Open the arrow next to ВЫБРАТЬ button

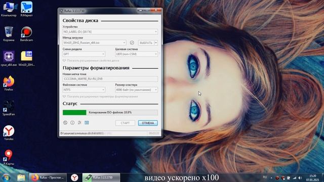(156, 42)
